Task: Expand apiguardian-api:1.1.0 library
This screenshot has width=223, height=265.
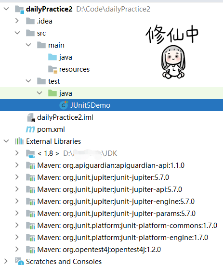Action: click(17, 165)
